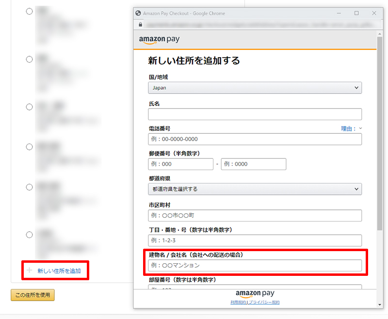Open the 国/地域 Japan dropdown
This screenshot has width=388, height=319.
point(255,88)
